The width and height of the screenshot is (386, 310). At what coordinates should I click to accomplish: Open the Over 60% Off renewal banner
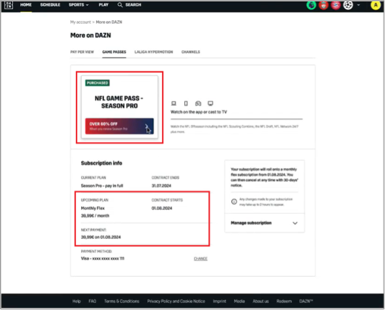click(x=120, y=126)
